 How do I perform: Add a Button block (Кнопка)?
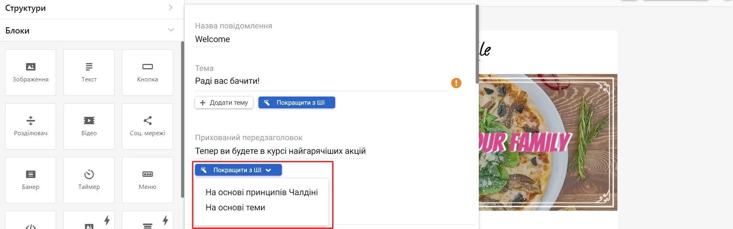(x=148, y=72)
